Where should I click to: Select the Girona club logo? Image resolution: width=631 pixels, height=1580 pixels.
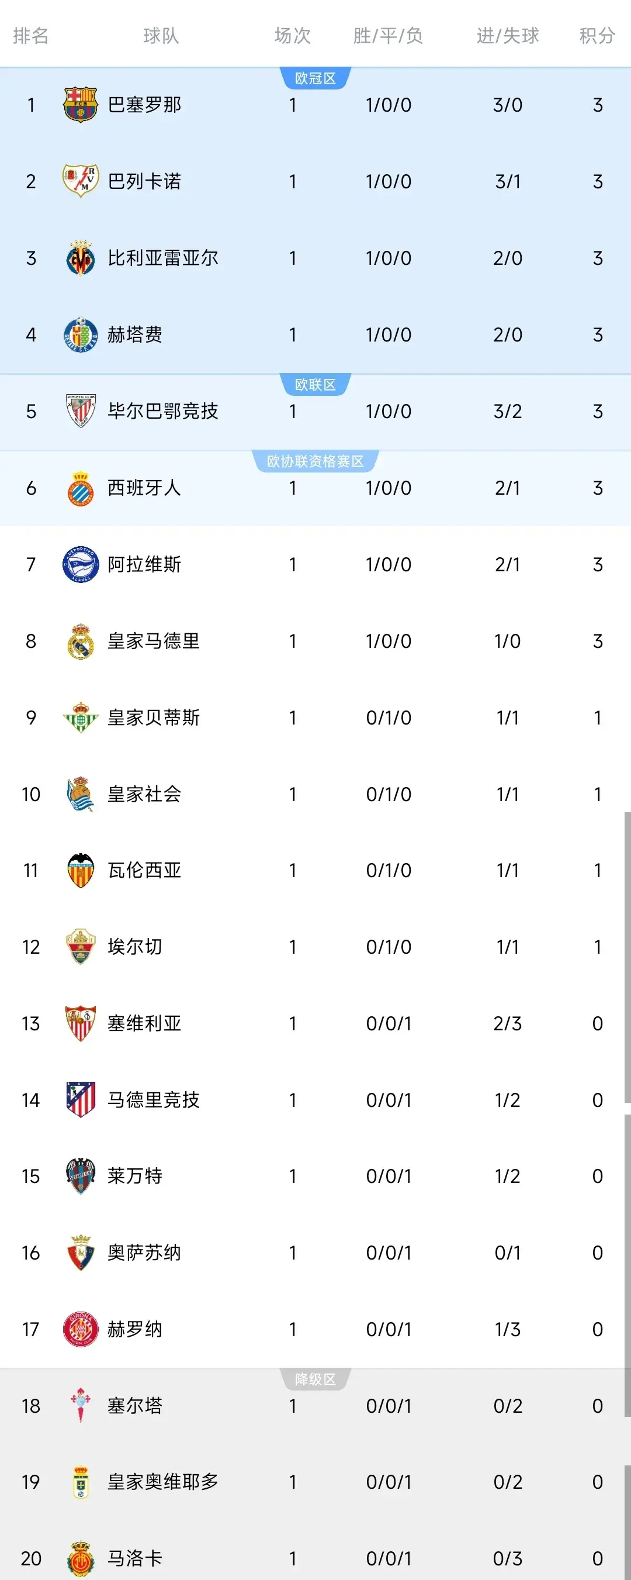[x=80, y=1329]
